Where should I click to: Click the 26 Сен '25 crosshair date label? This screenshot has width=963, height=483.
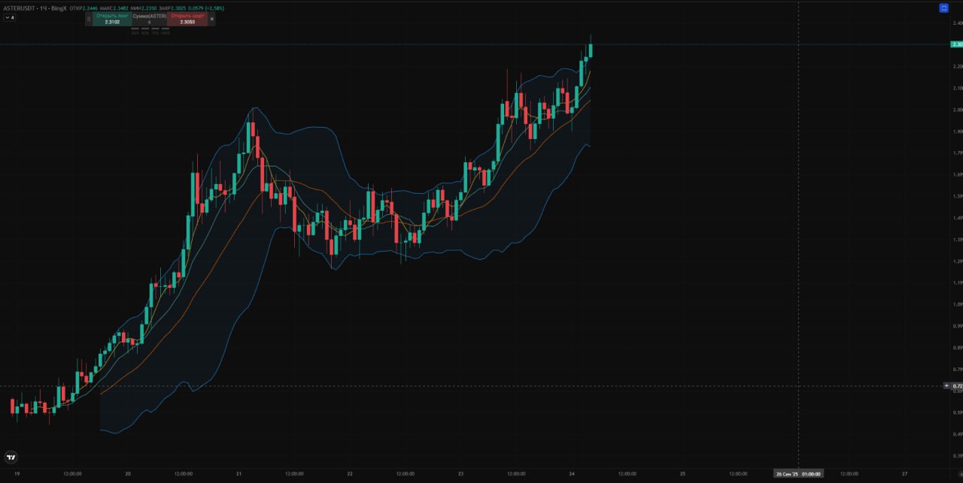pos(799,473)
